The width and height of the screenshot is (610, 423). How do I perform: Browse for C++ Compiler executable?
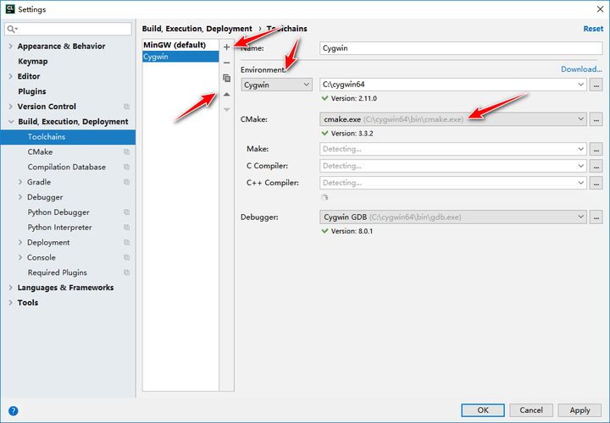coord(596,183)
